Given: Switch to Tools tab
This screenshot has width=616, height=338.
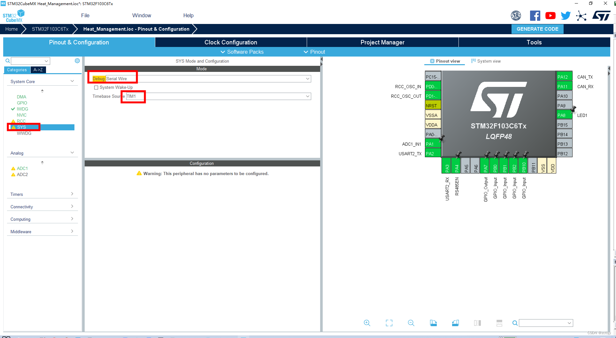Looking at the screenshot, I should tap(534, 42).
